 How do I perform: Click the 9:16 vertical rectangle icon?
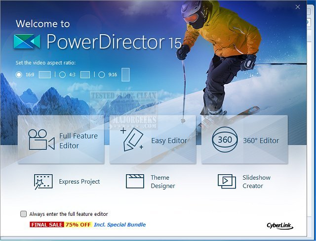coord(125,75)
